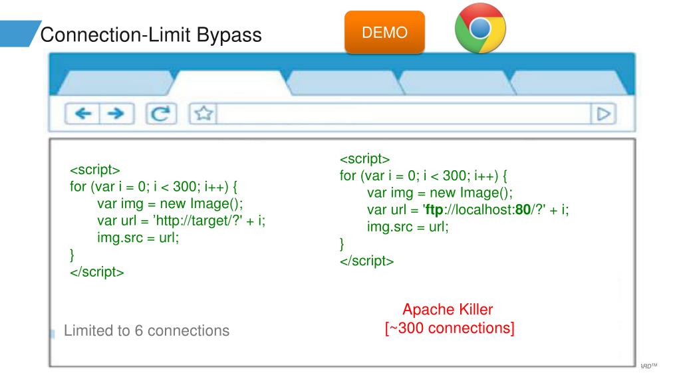
Task: Switch to the leftmost inactive browser tab
Action: point(115,83)
